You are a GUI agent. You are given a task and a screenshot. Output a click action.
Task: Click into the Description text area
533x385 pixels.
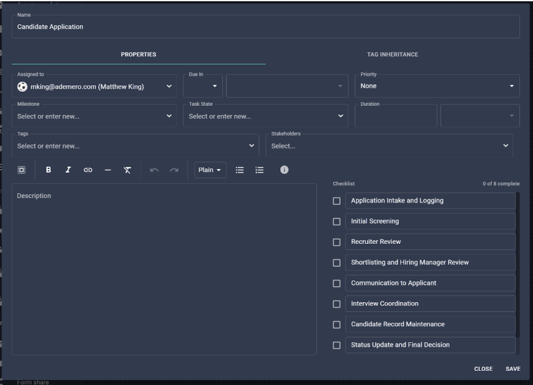coord(164,269)
